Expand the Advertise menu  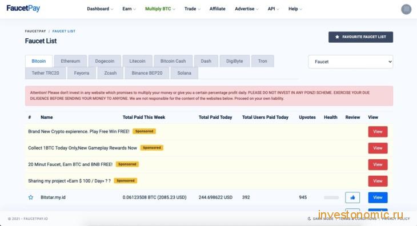coord(247,9)
